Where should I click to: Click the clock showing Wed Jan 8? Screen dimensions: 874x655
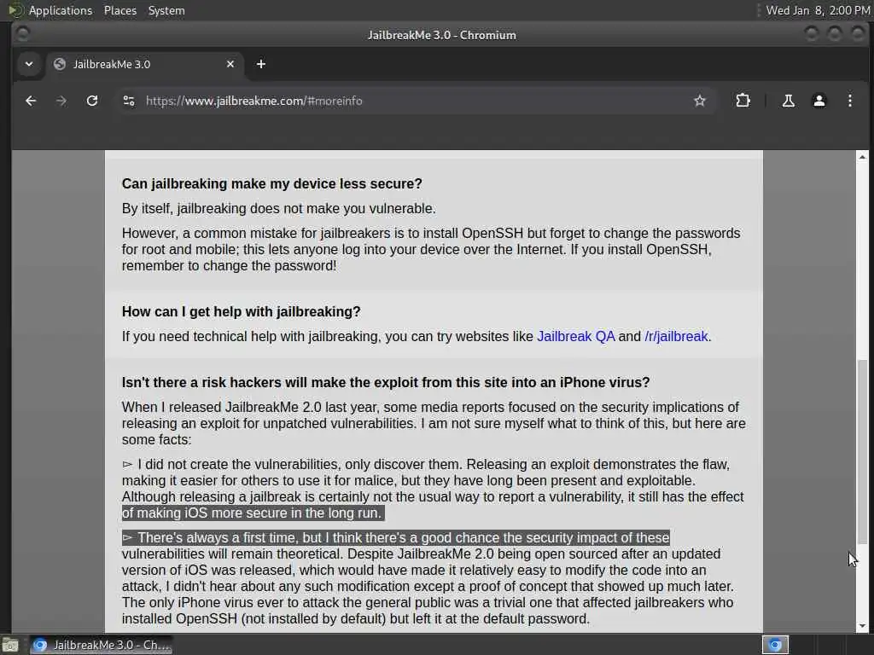(x=818, y=10)
